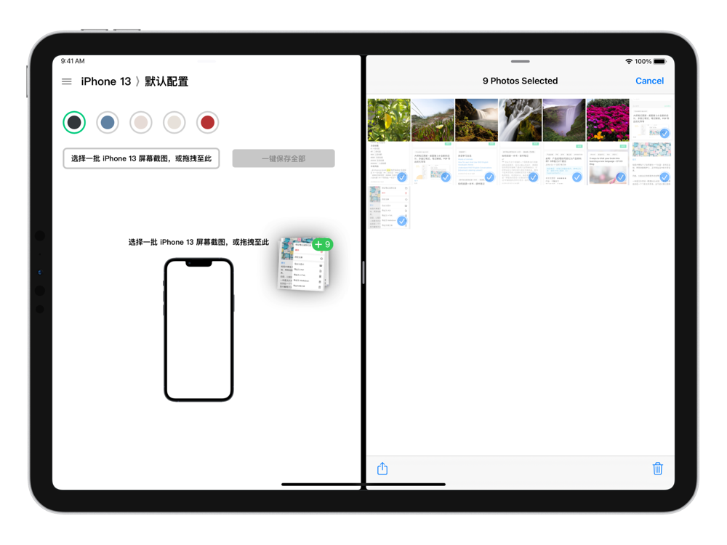This screenshot has width=727, height=545.
Task: Deselect the lone screenshot in the third row
Action: 389,207
